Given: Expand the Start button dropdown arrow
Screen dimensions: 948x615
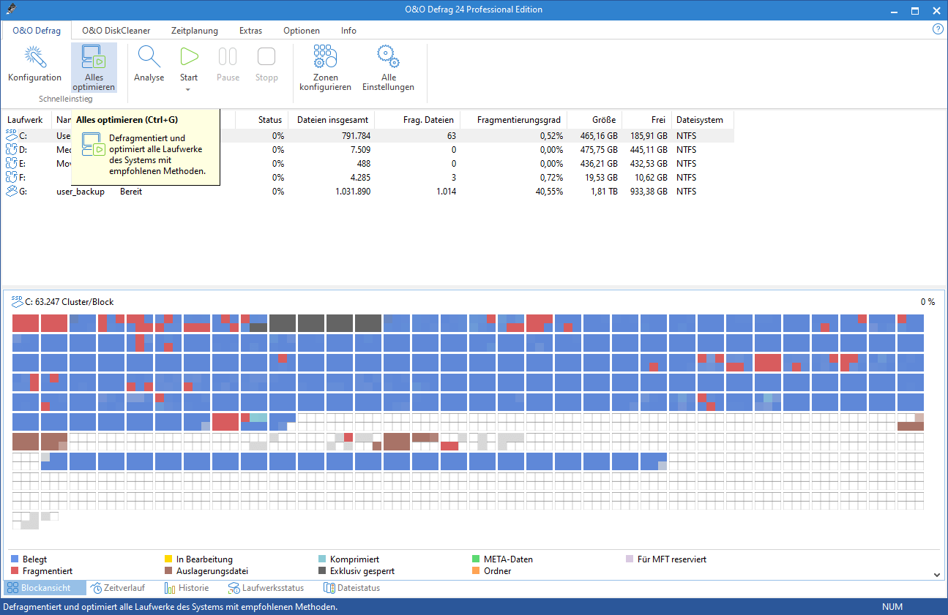Looking at the screenshot, I should pos(189,90).
